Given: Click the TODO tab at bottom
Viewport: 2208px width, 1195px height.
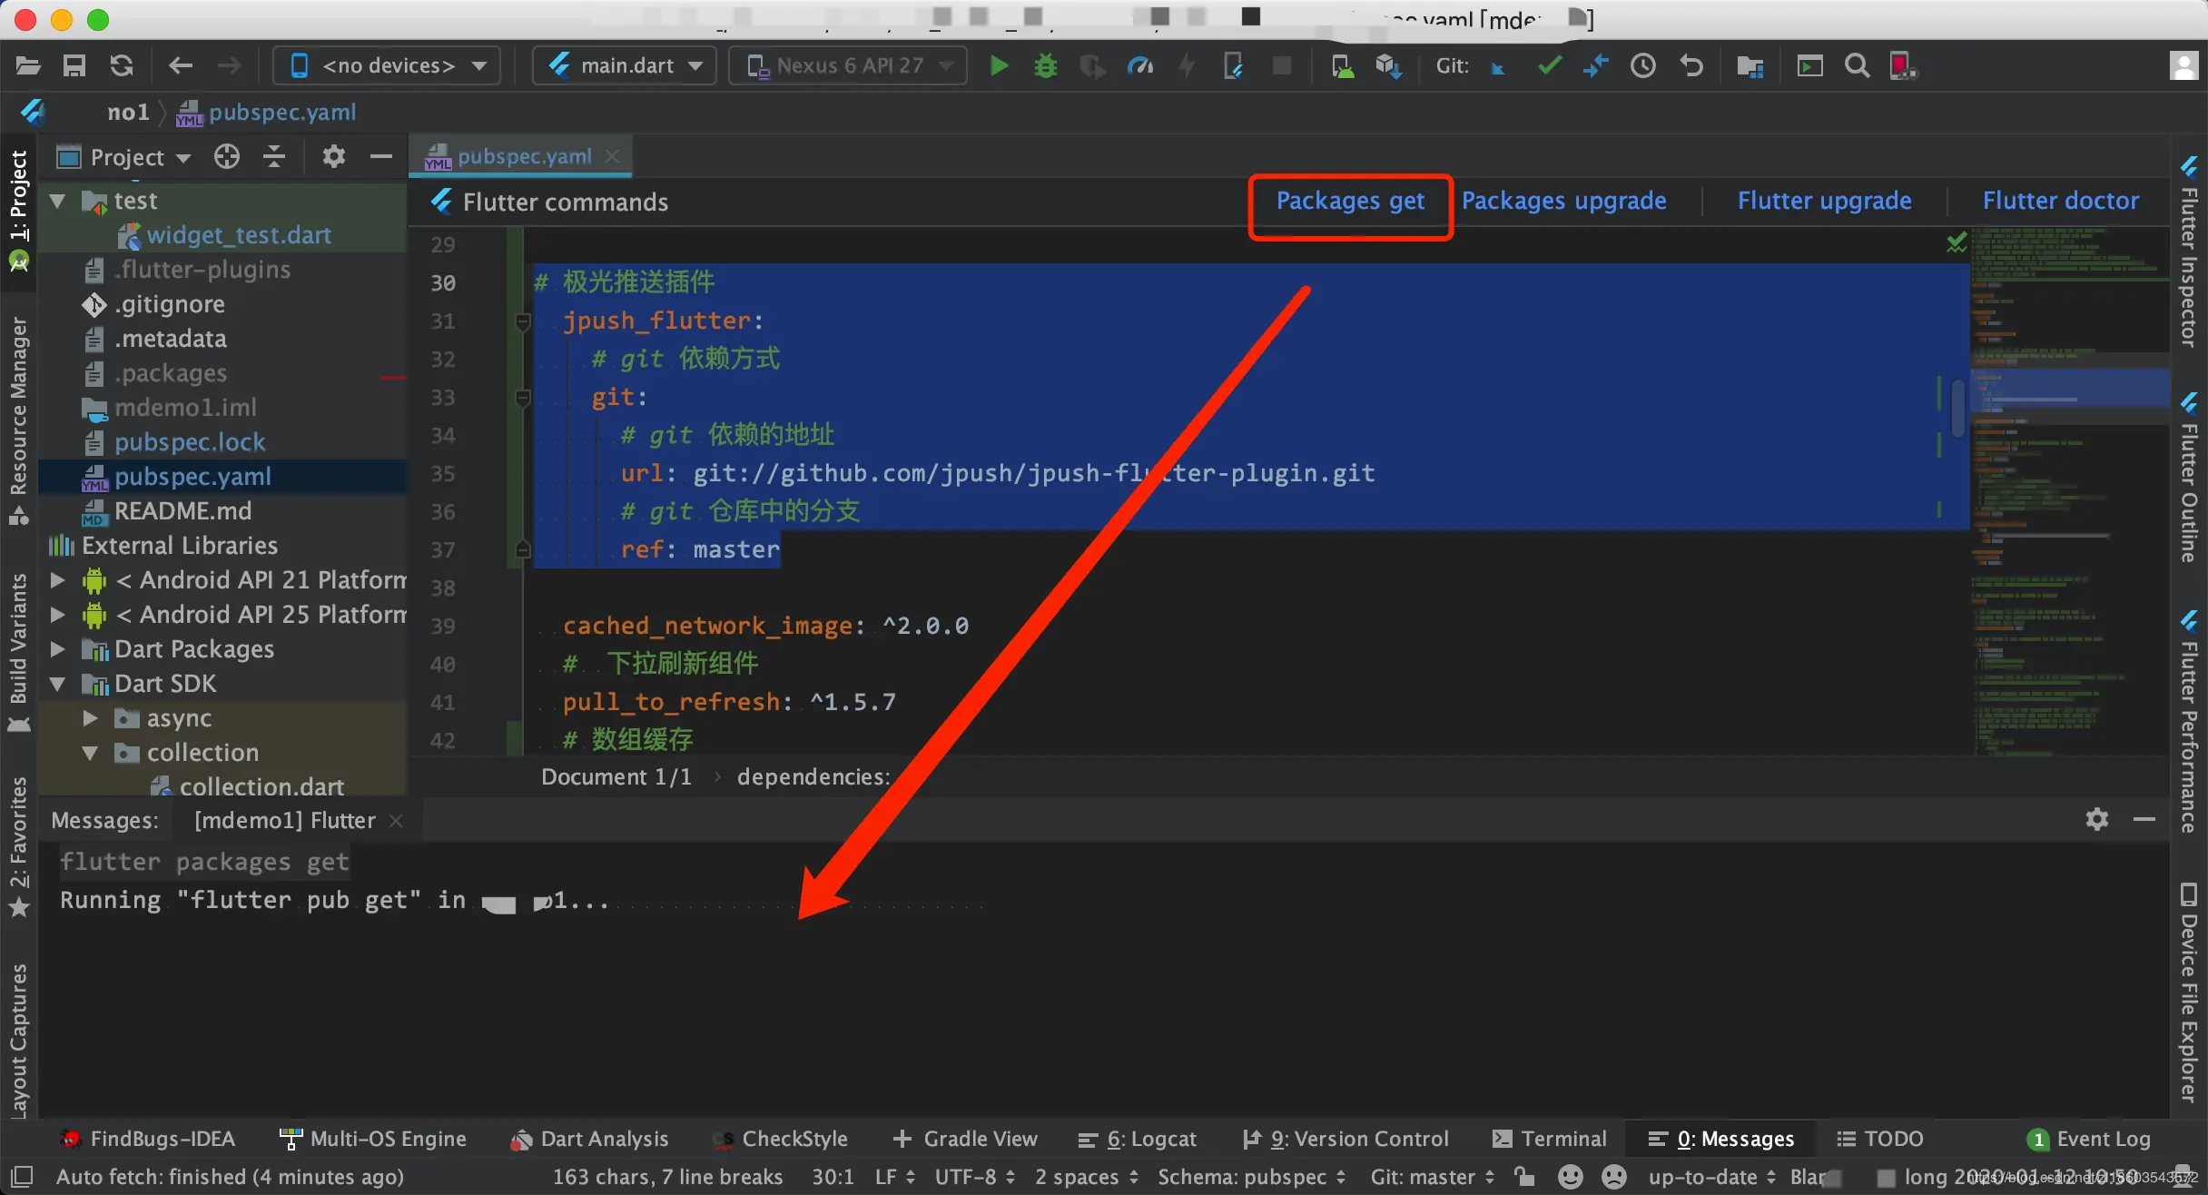Looking at the screenshot, I should tap(1888, 1138).
